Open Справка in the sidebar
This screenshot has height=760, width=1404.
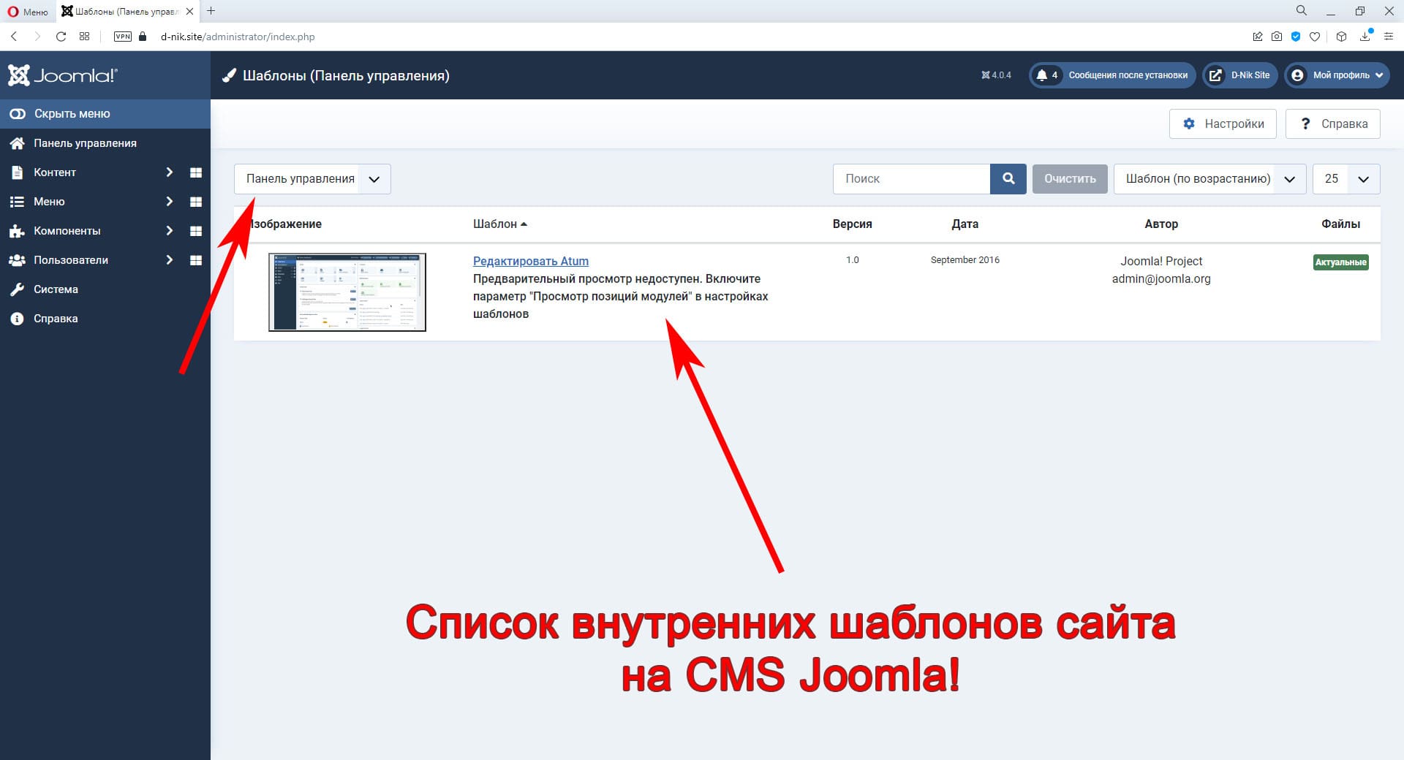click(x=56, y=319)
